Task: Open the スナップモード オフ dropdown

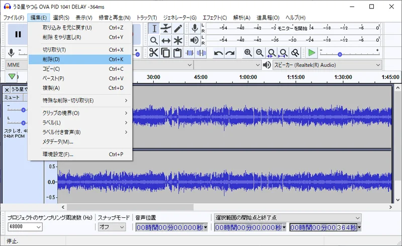Action: [x=112, y=227]
